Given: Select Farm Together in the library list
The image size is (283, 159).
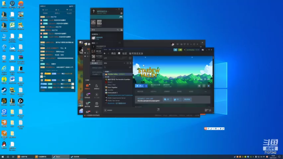Looking at the screenshot, I should 117,87.
